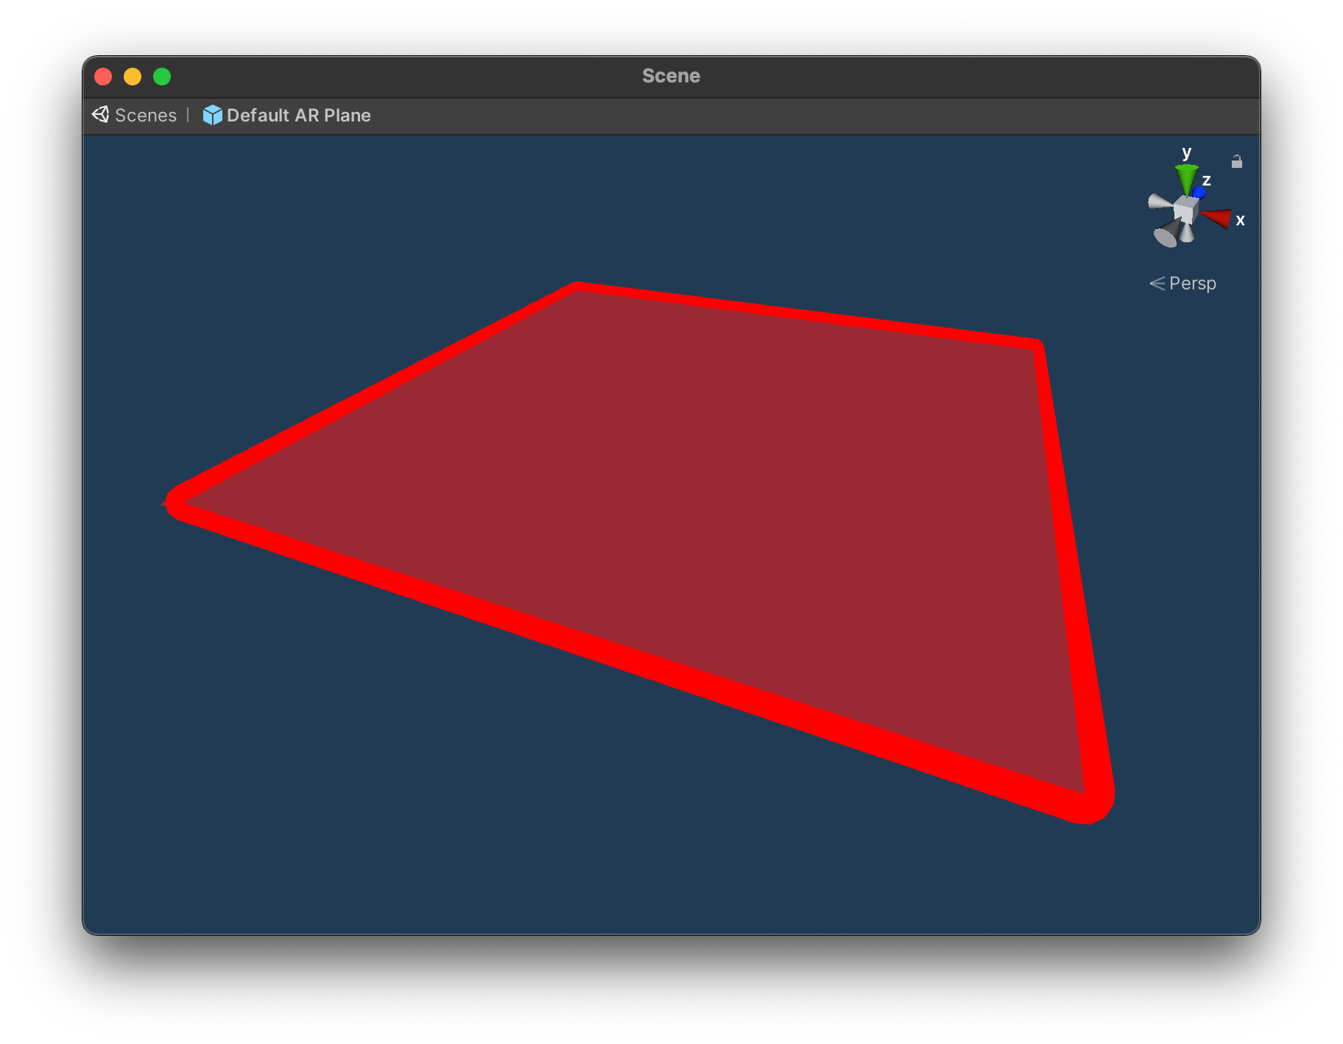Toggle projection via the gizmo center cube
Screen dimensions: 1343x1044
pyautogui.click(x=1185, y=210)
